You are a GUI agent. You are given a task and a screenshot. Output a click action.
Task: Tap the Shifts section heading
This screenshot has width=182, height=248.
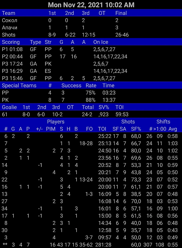pyautogui.click(x=163, y=122)
